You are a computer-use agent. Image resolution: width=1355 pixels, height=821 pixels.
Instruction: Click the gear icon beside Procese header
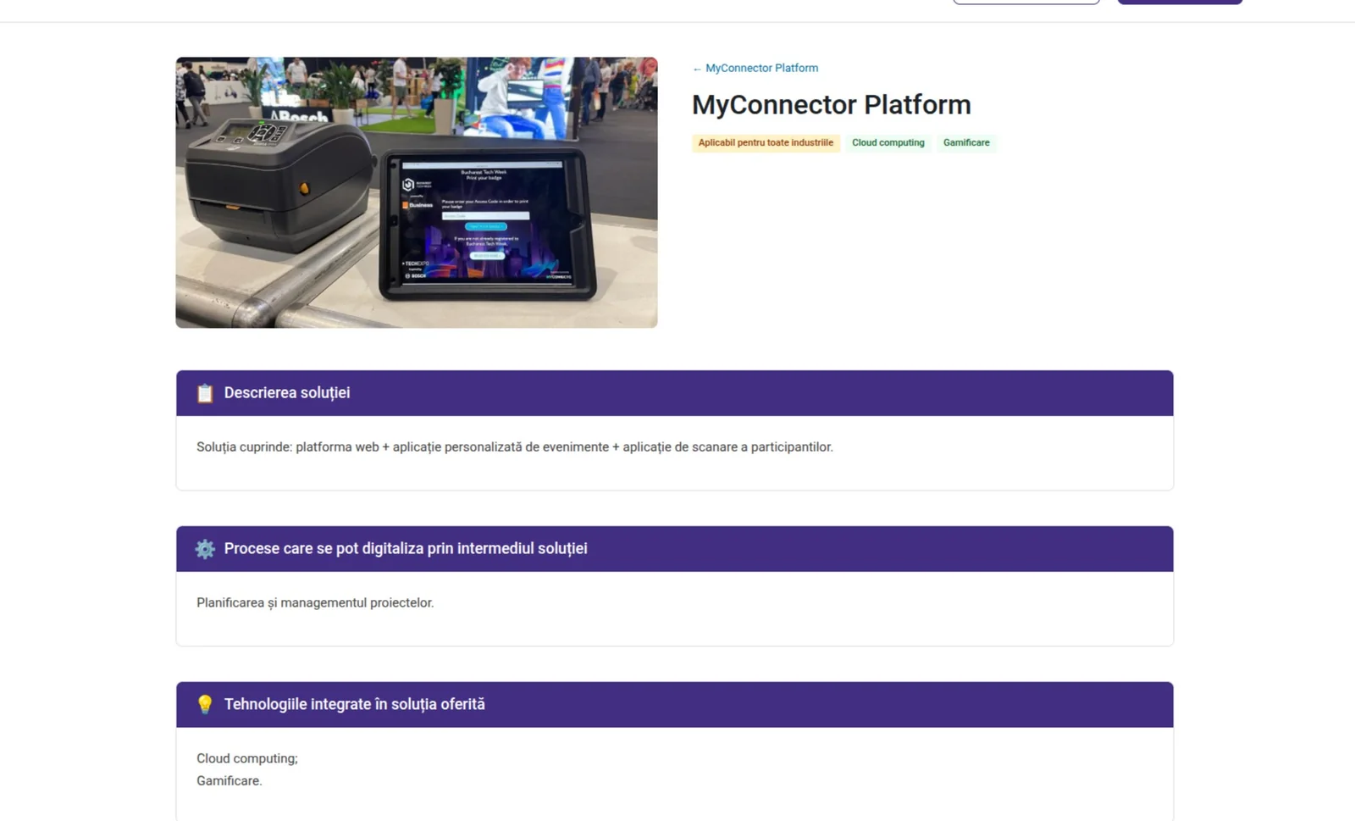pos(205,549)
